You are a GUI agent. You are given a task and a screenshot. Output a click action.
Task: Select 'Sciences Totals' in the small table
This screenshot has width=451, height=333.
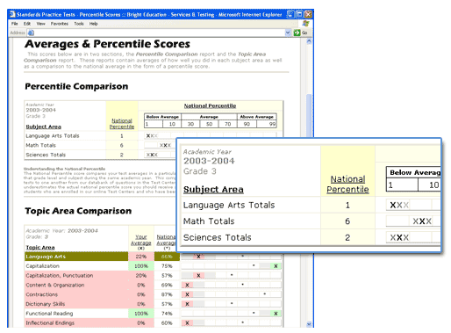pos(46,155)
